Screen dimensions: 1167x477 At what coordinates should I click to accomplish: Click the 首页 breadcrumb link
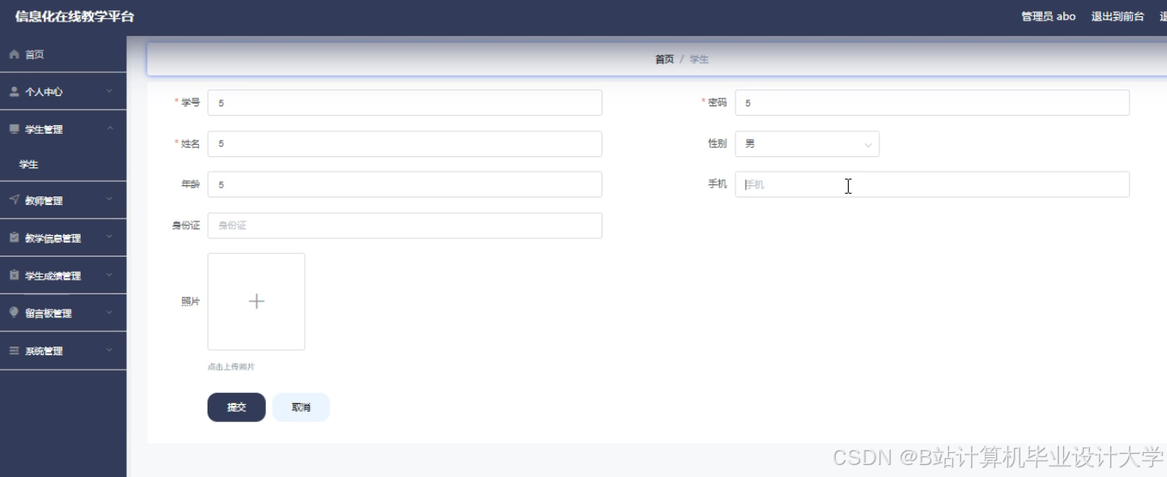click(x=664, y=59)
